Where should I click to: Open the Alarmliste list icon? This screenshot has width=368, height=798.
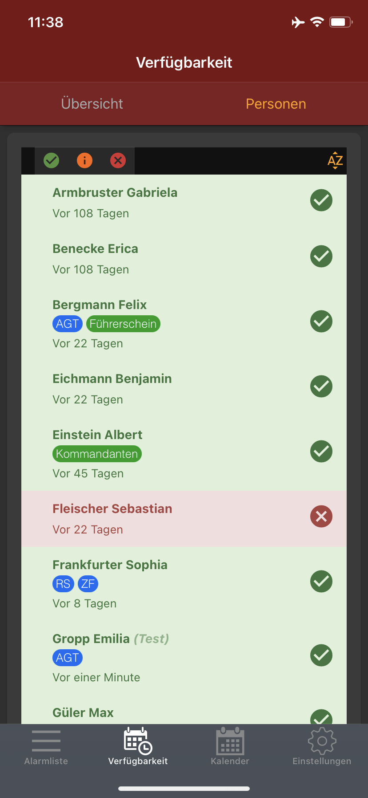coord(46,741)
